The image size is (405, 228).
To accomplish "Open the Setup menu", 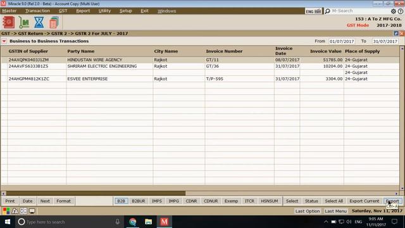I will click(125, 11).
